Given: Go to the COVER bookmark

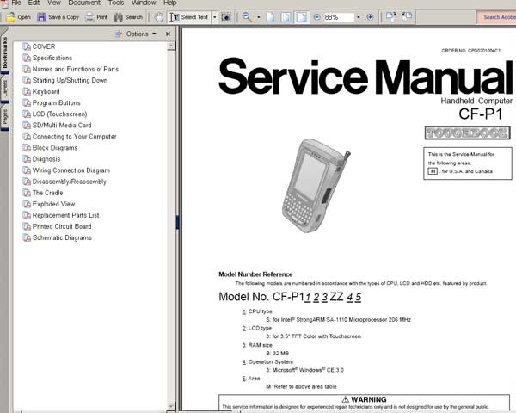Looking at the screenshot, I should coord(44,46).
